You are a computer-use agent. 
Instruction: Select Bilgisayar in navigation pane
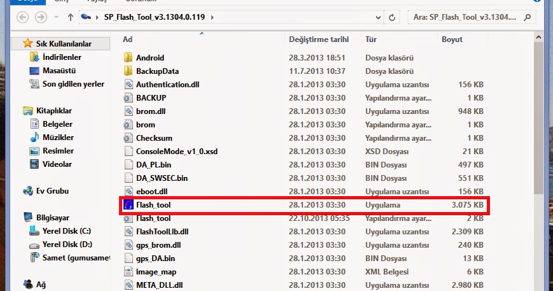coord(53,218)
